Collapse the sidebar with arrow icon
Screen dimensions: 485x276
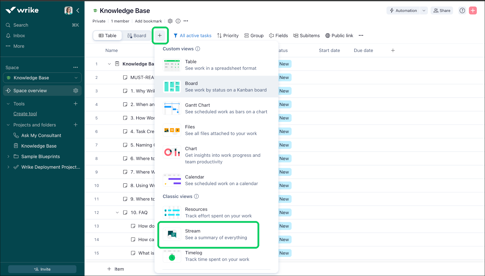[78, 10]
